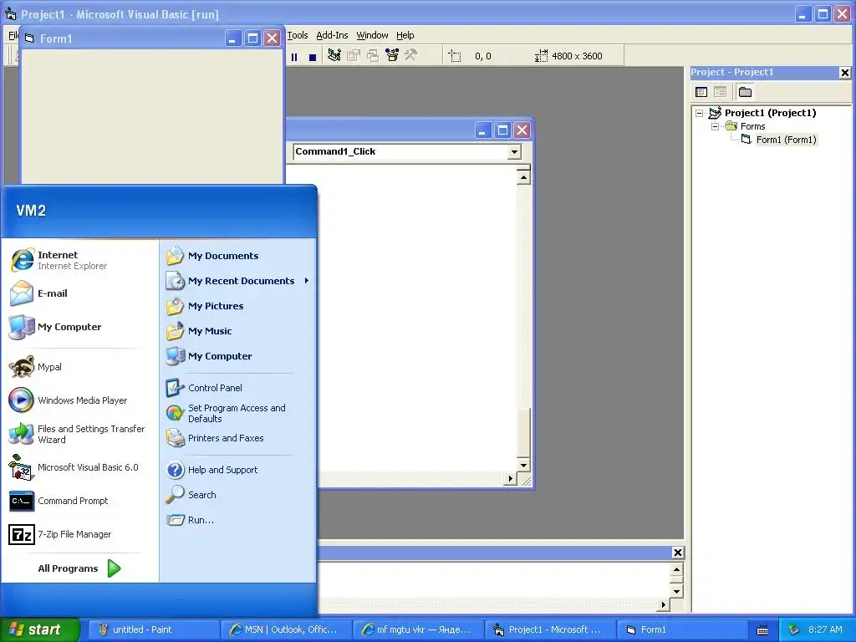Image resolution: width=856 pixels, height=642 pixels.
Task: Open Help and Support
Action: (238, 470)
